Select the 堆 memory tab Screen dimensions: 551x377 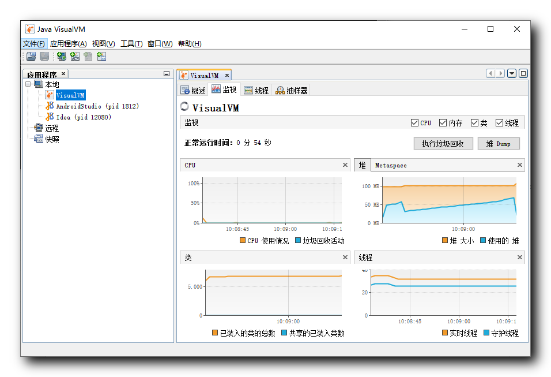point(363,165)
